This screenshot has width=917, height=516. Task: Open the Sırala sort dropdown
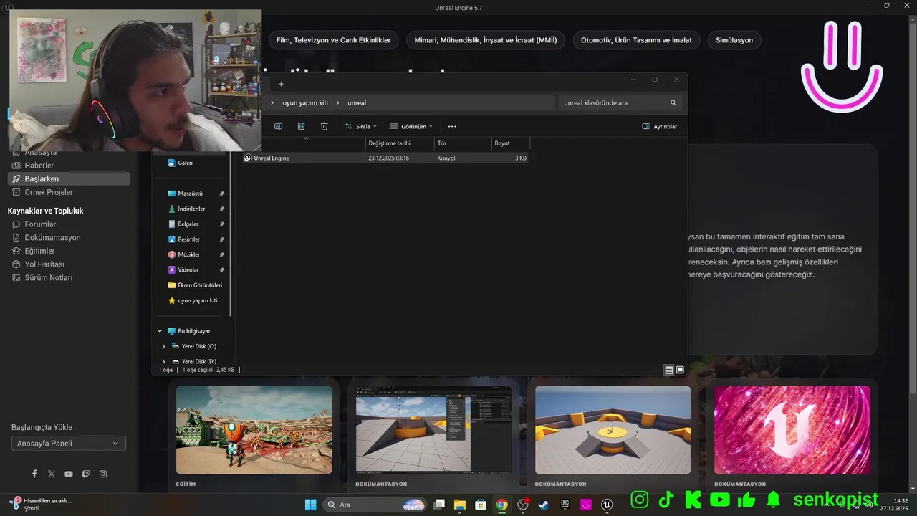(x=360, y=126)
